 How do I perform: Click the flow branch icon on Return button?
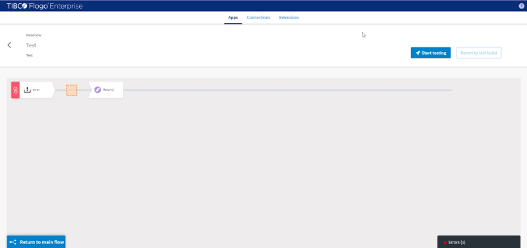click(x=13, y=242)
